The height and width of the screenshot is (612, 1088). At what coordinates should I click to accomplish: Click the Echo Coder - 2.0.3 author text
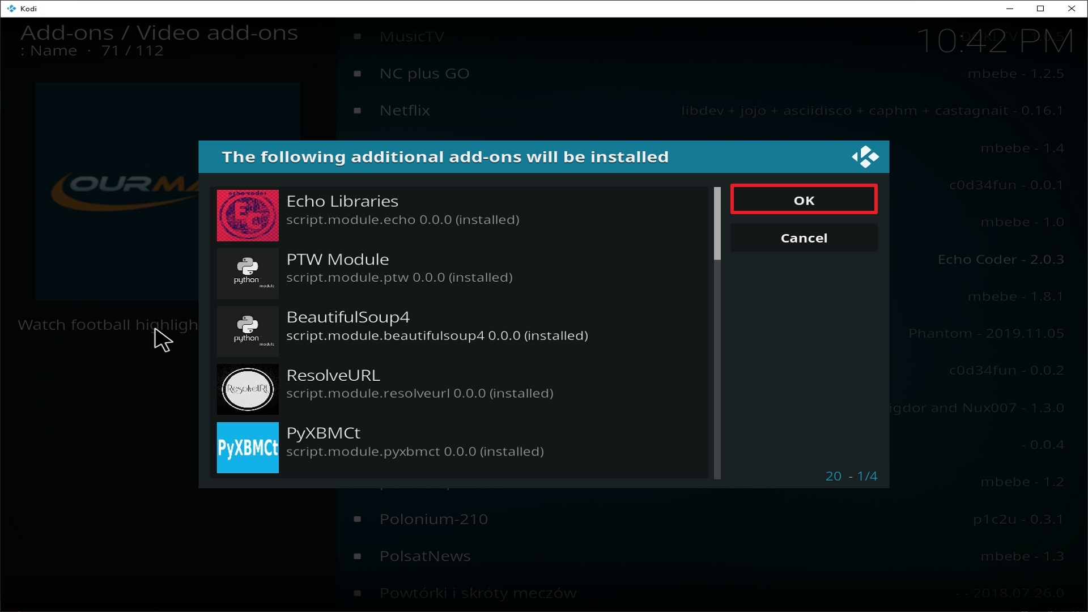point(1001,260)
